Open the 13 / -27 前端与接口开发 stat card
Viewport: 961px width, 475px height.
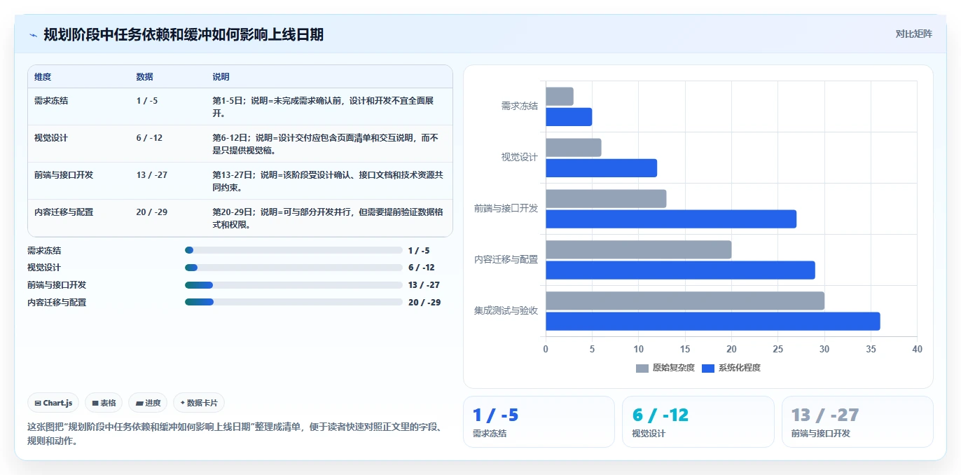click(857, 422)
